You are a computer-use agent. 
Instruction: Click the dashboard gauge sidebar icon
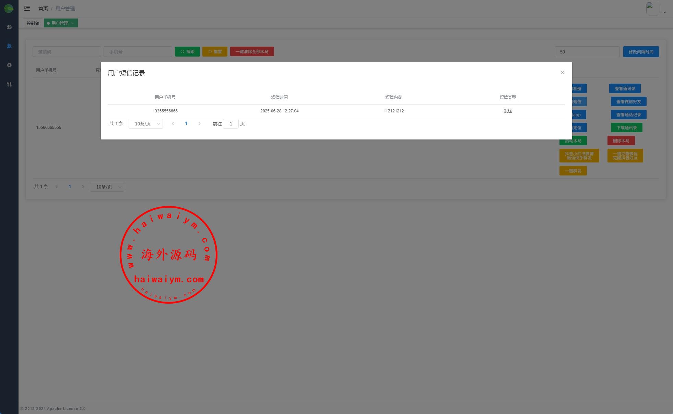[x=9, y=27]
